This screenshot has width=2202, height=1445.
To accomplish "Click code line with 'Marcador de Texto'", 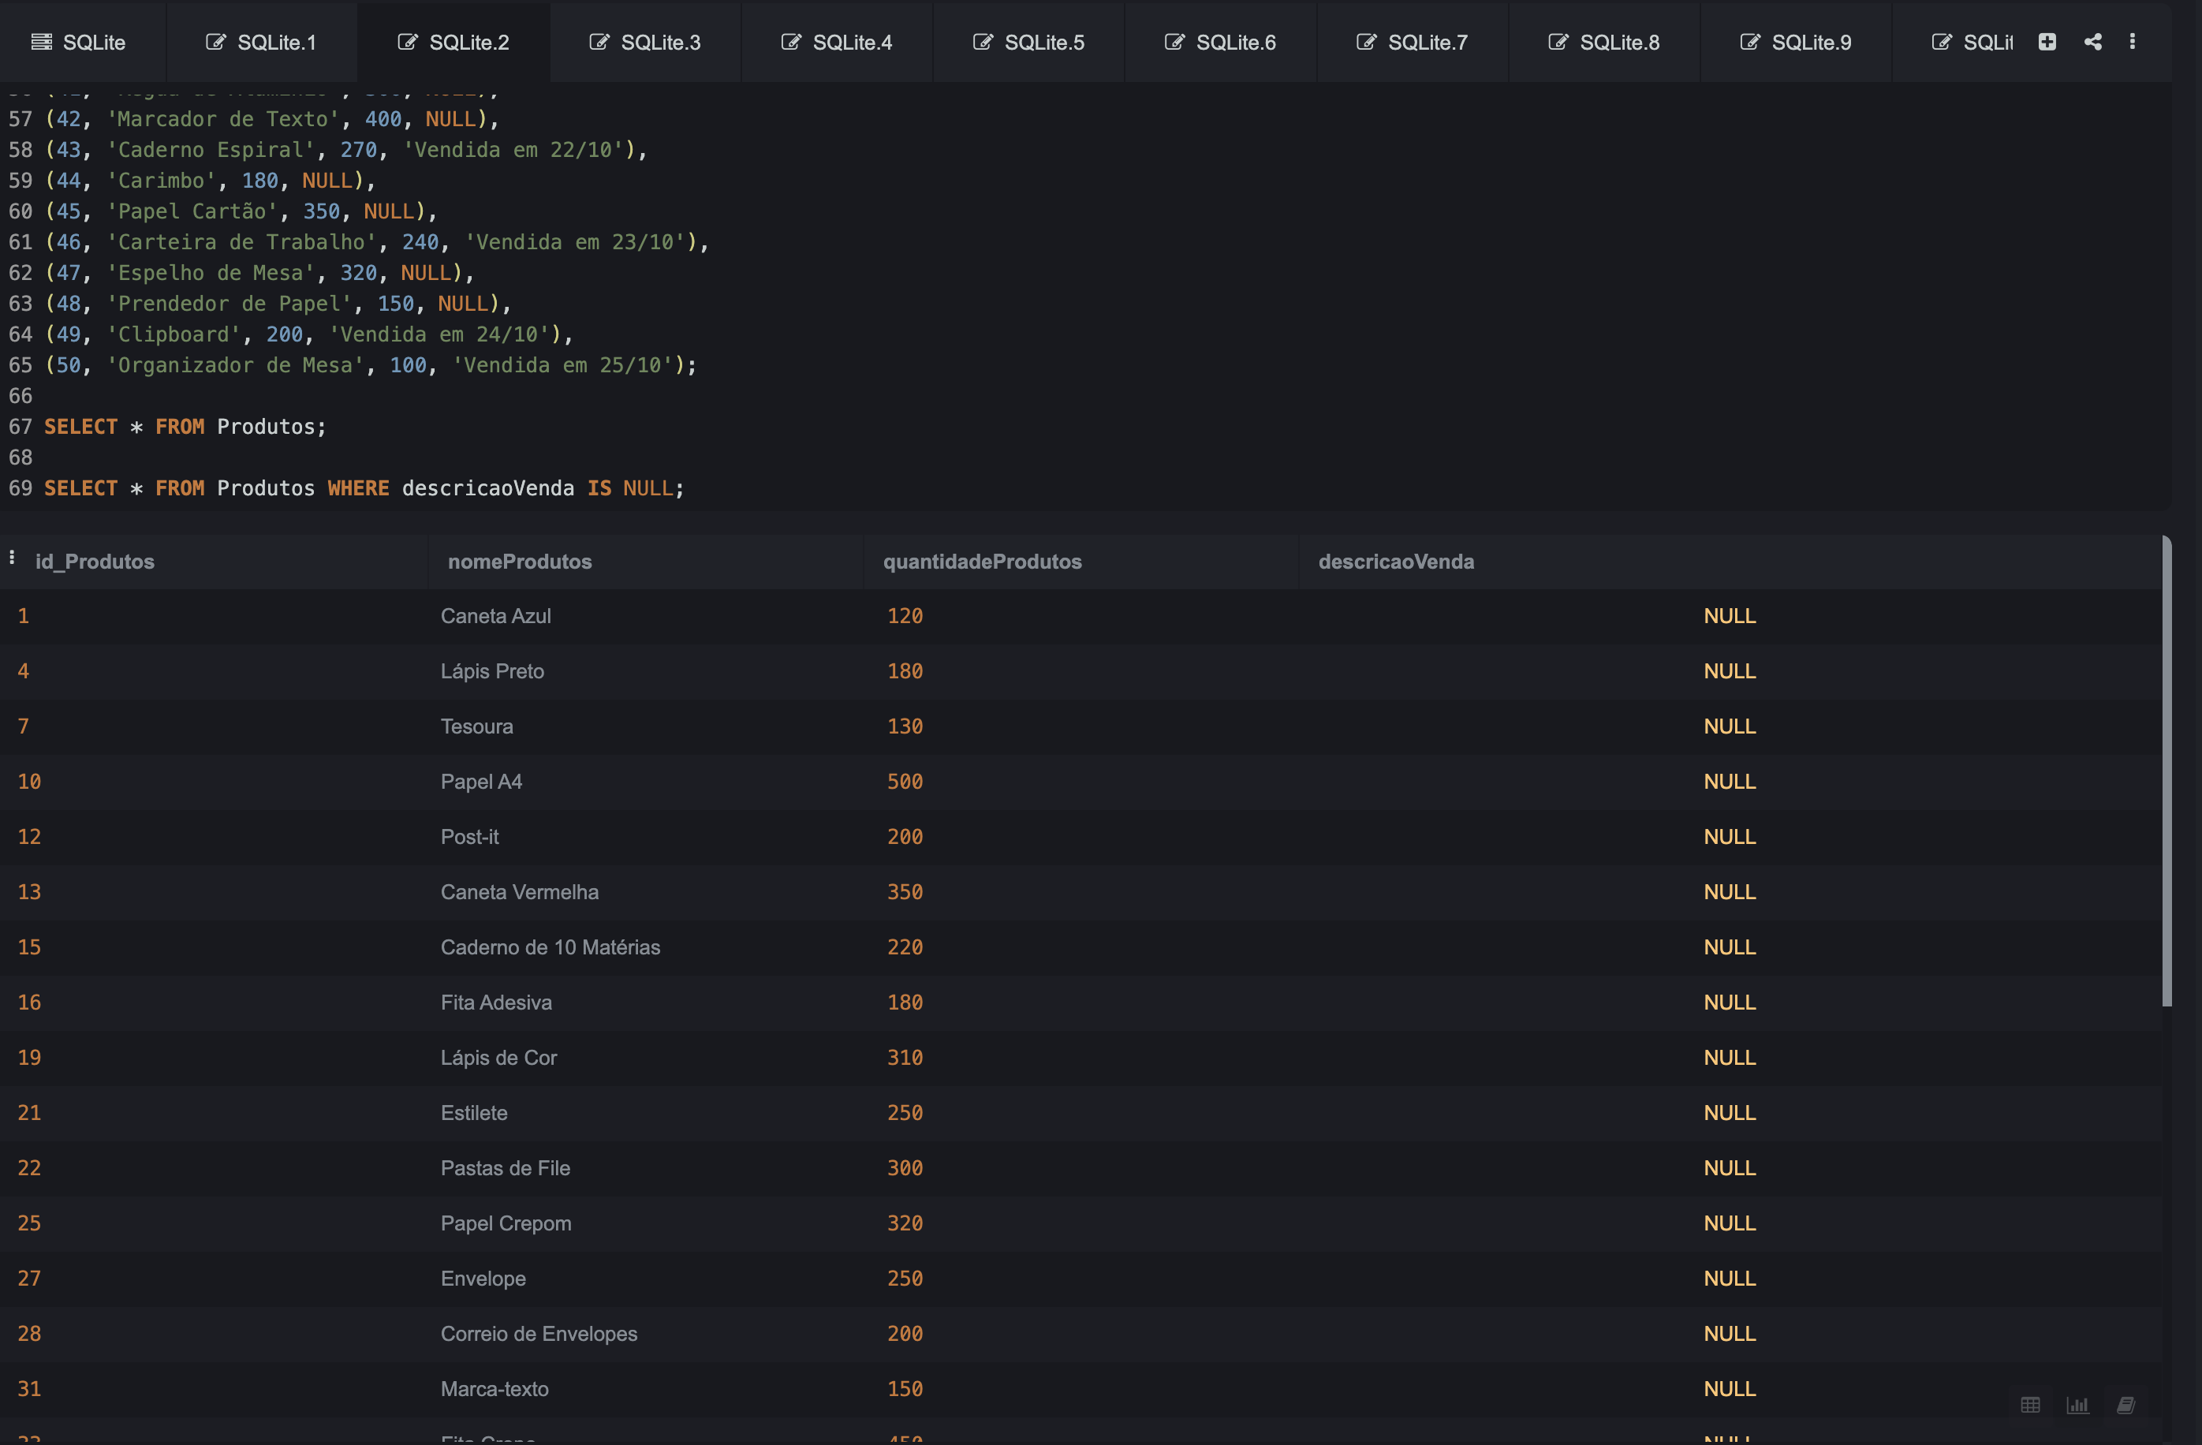I will click(x=271, y=119).
